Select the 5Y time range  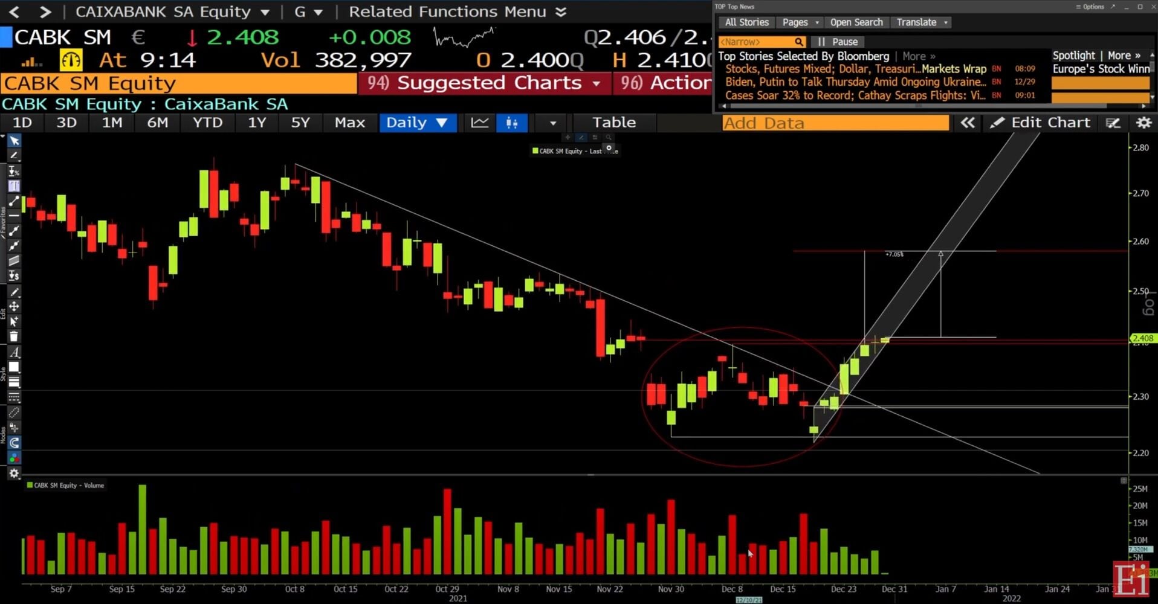[300, 123]
